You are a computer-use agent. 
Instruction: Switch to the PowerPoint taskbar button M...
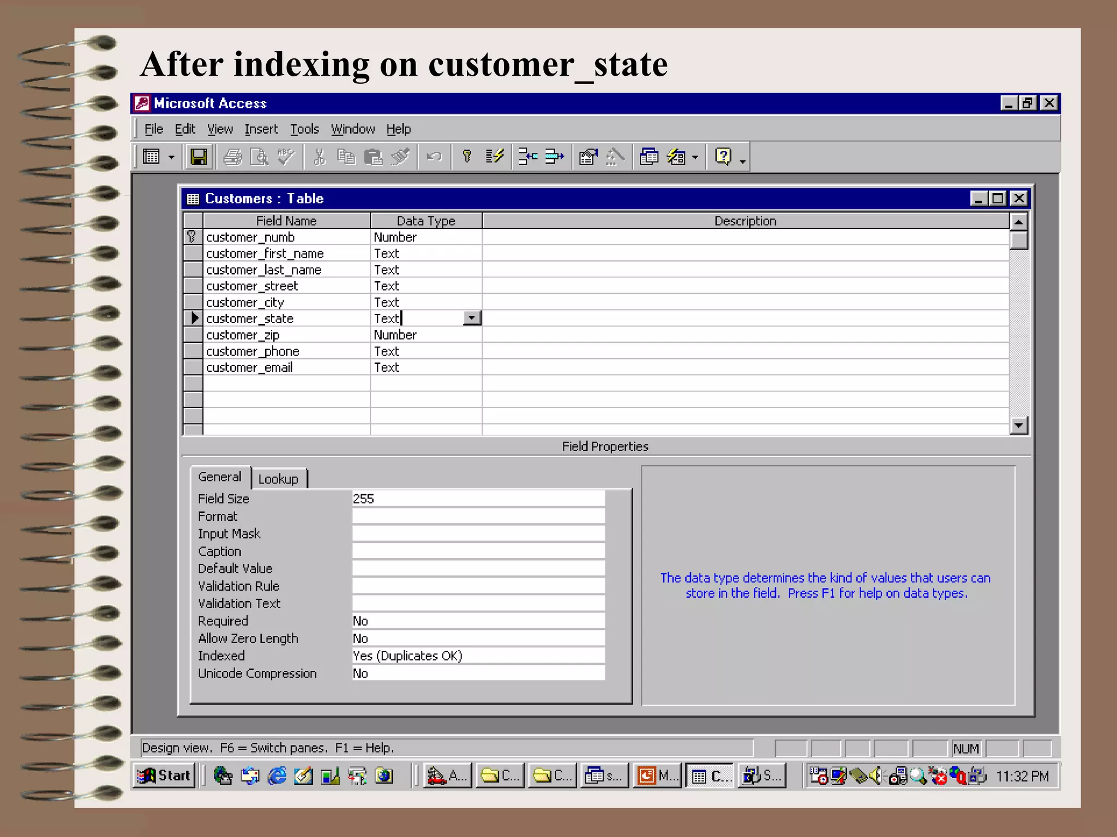coord(657,775)
